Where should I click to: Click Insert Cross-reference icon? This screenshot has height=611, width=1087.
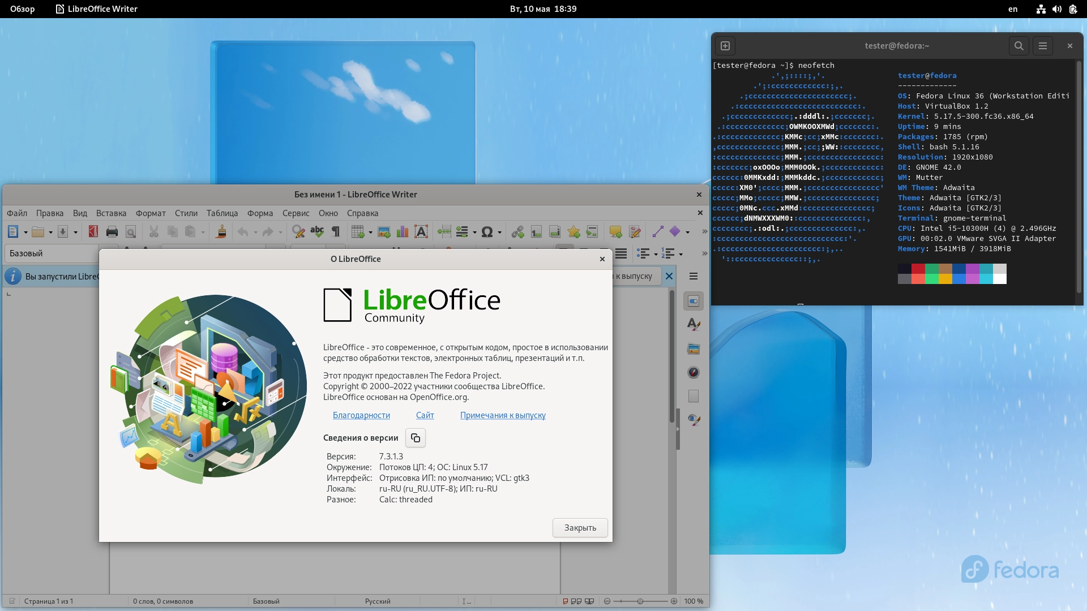pyautogui.click(x=592, y=232)
